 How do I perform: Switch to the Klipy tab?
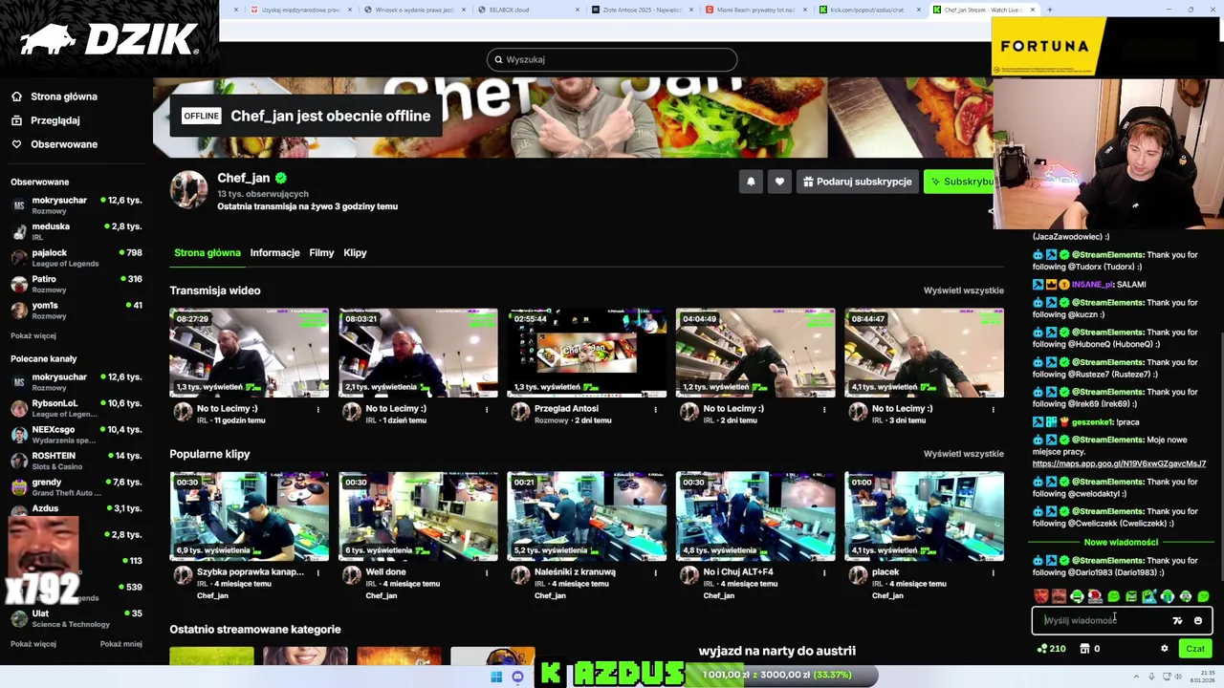pos(355,253)
